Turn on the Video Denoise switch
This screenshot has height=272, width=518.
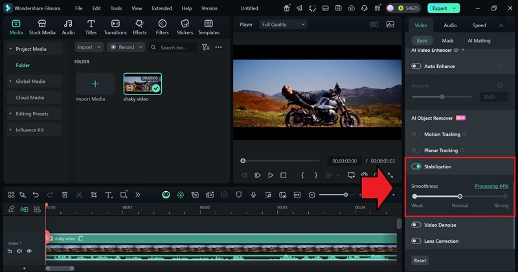coord(416,225)
